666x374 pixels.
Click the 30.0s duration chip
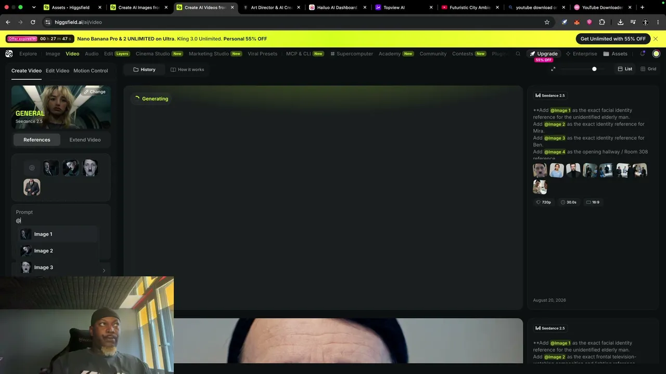[x=569, y=202]
